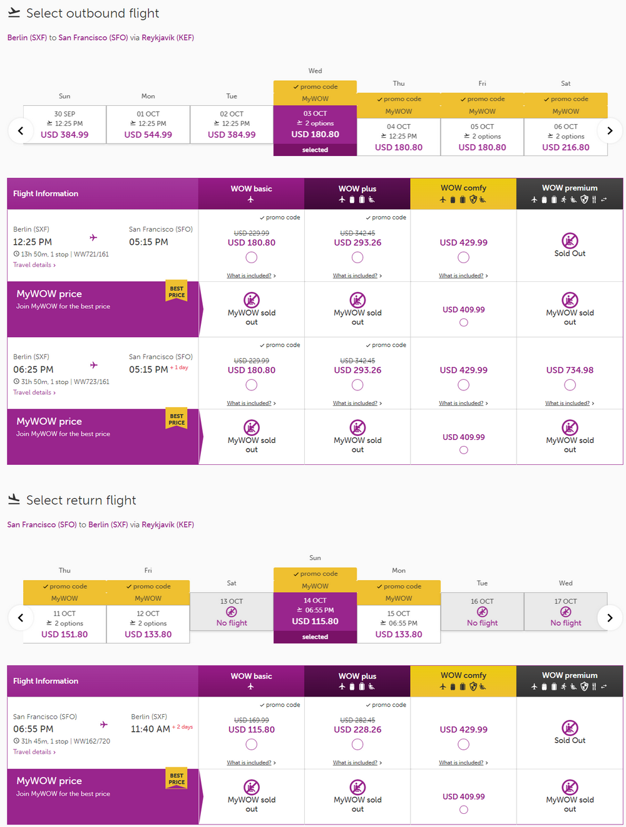Click the plane icon on the 06:55 PM return flight

104,724
